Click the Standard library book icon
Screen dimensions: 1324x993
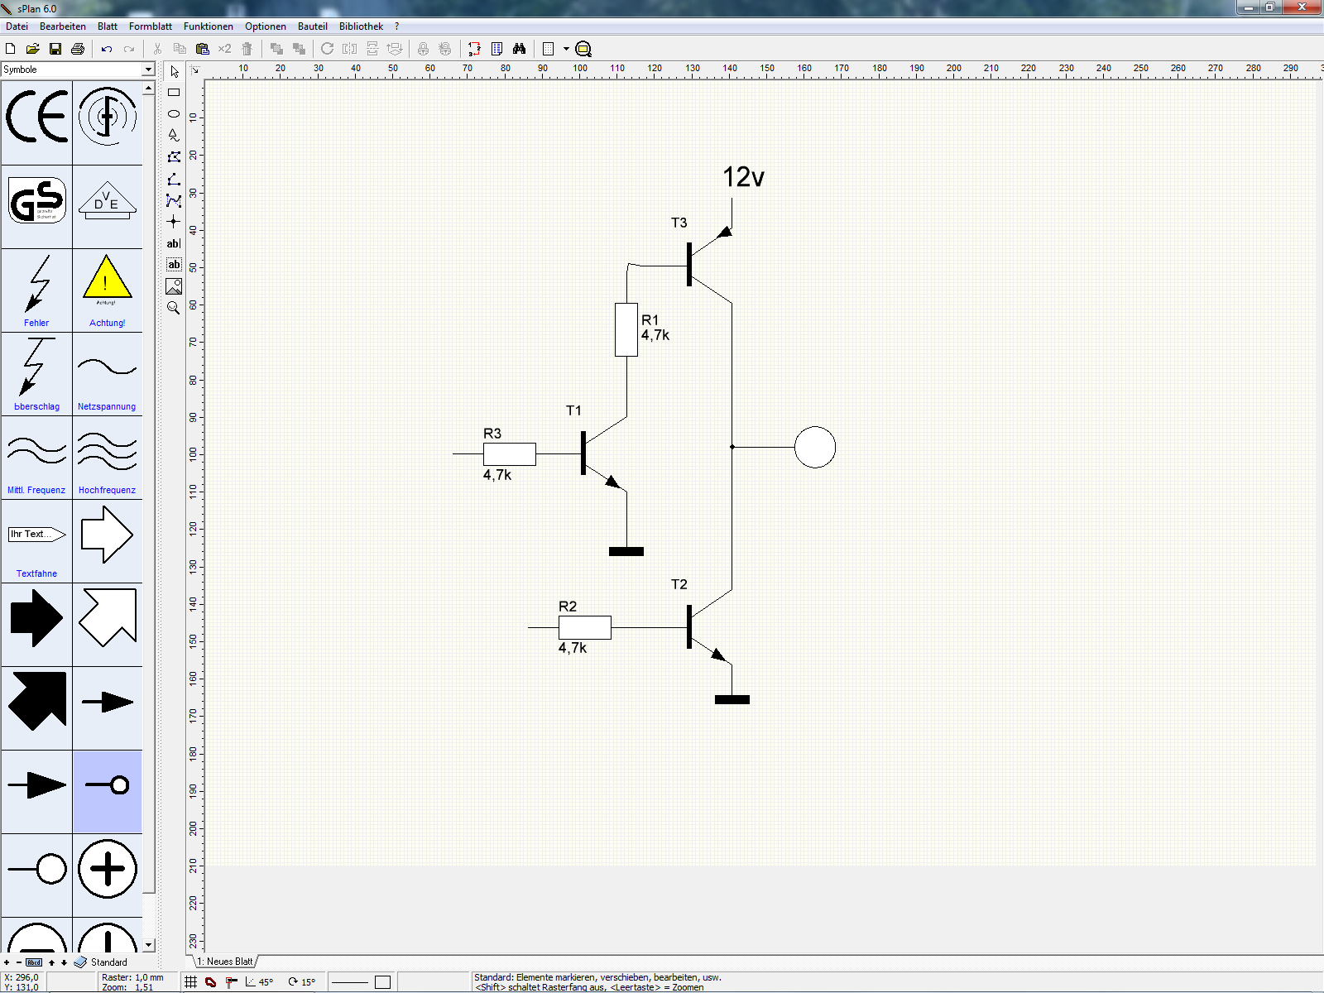tap(80, 962)
